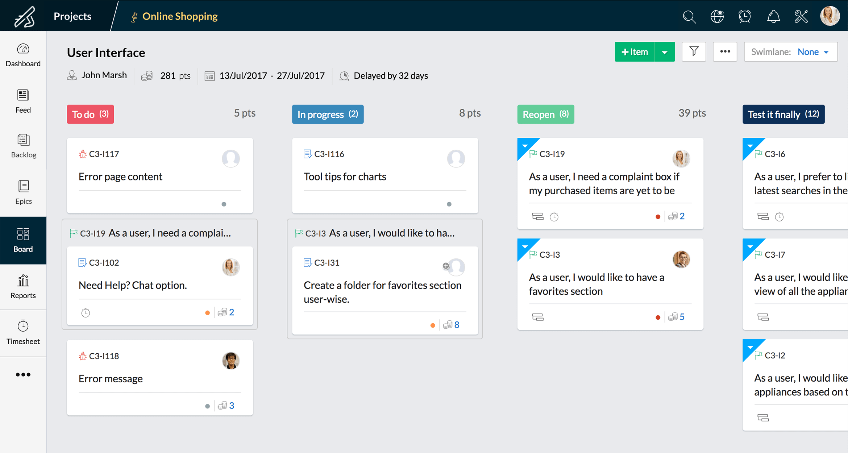Viewport: 848px width, 453px height.
Task: Click the subitems icon on C3-I2 card
Action: coord(763,418)
